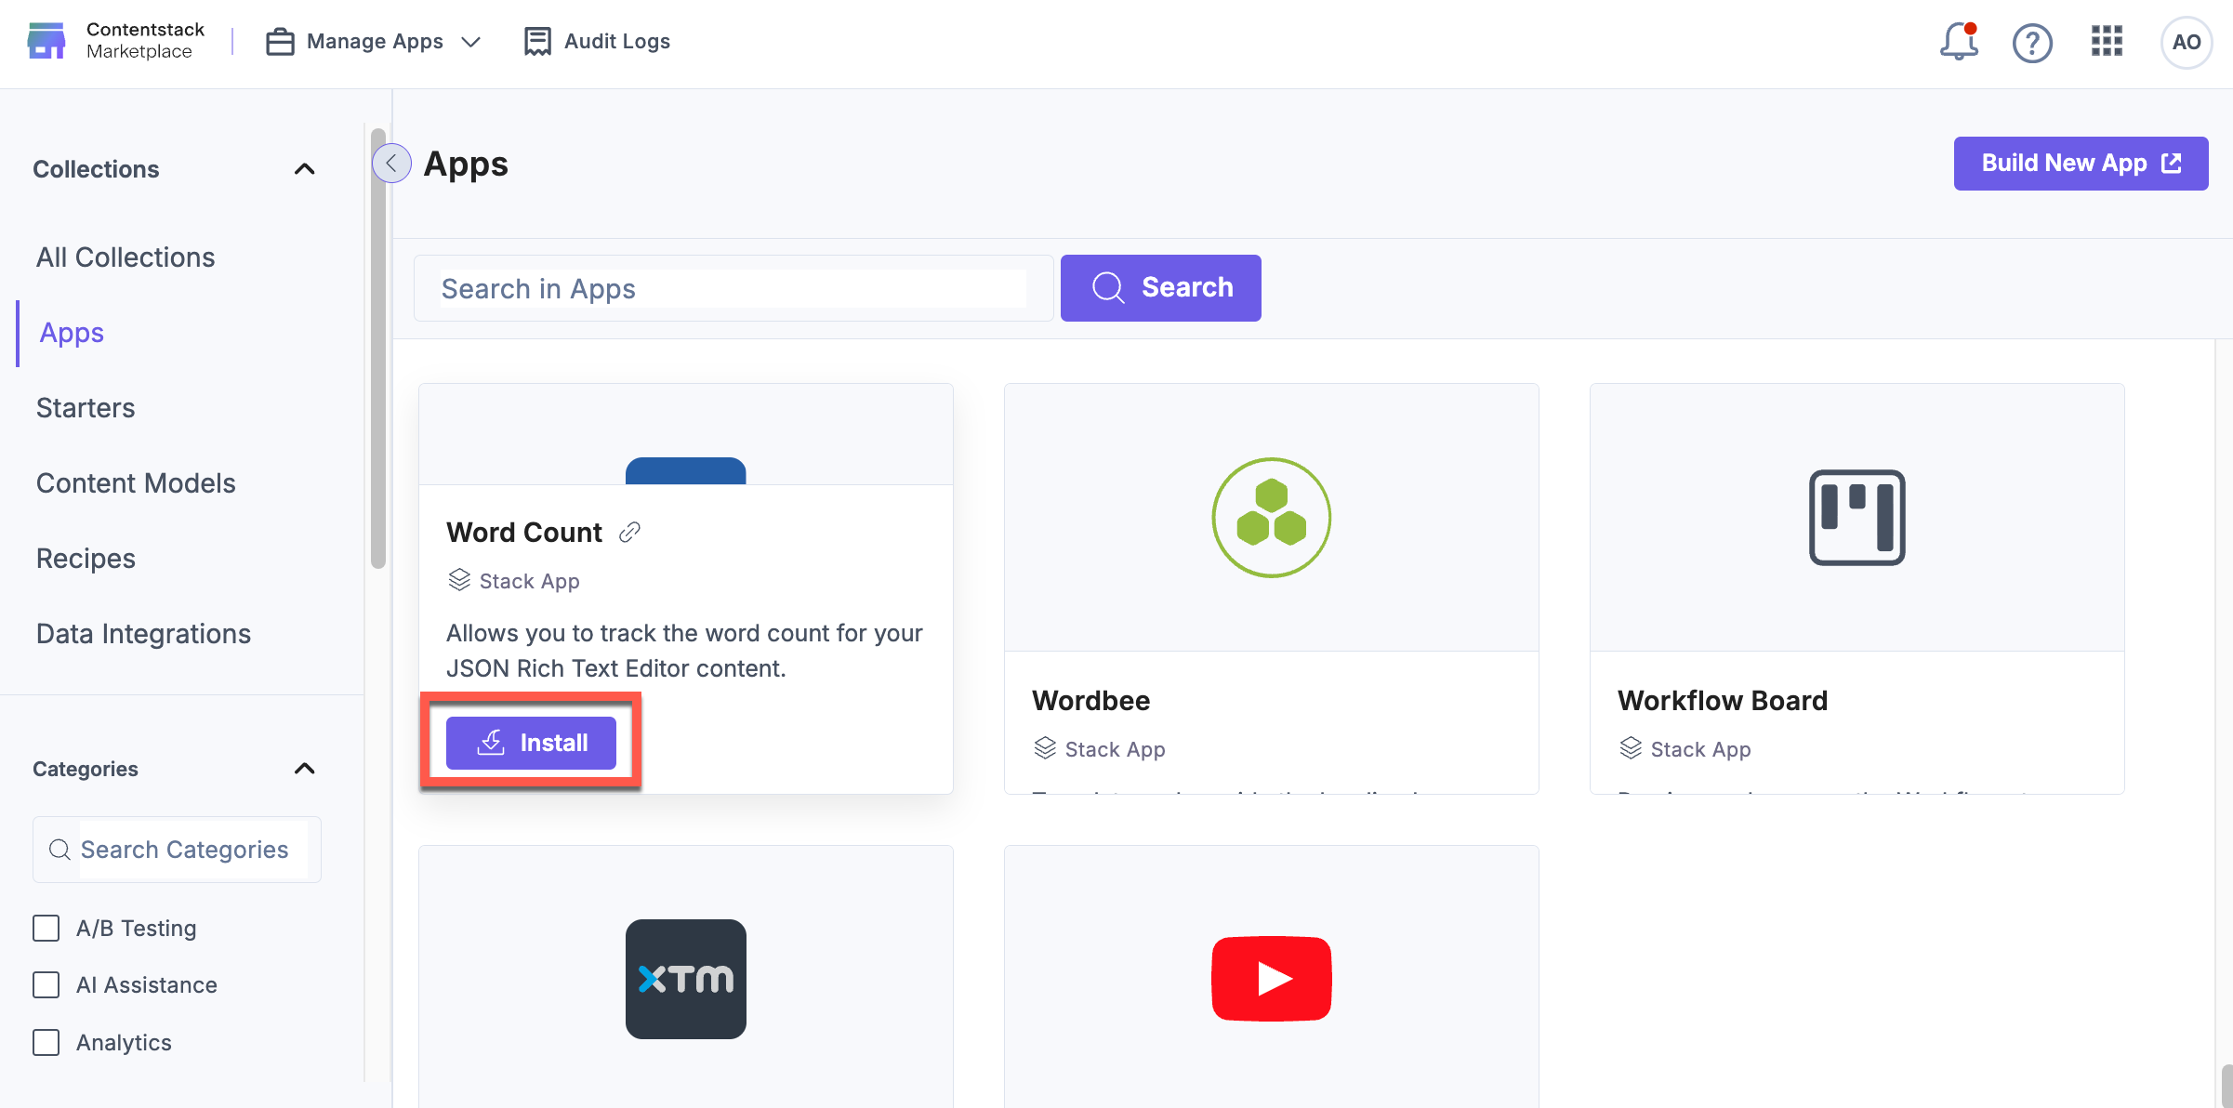Open the XTM app card logo

tap(685, 979)
